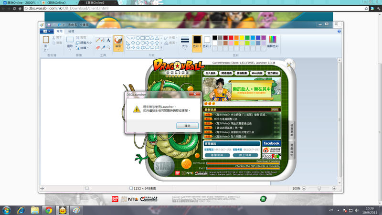
Task: Expand the Paint application menu button
Action: pos(47,32)
